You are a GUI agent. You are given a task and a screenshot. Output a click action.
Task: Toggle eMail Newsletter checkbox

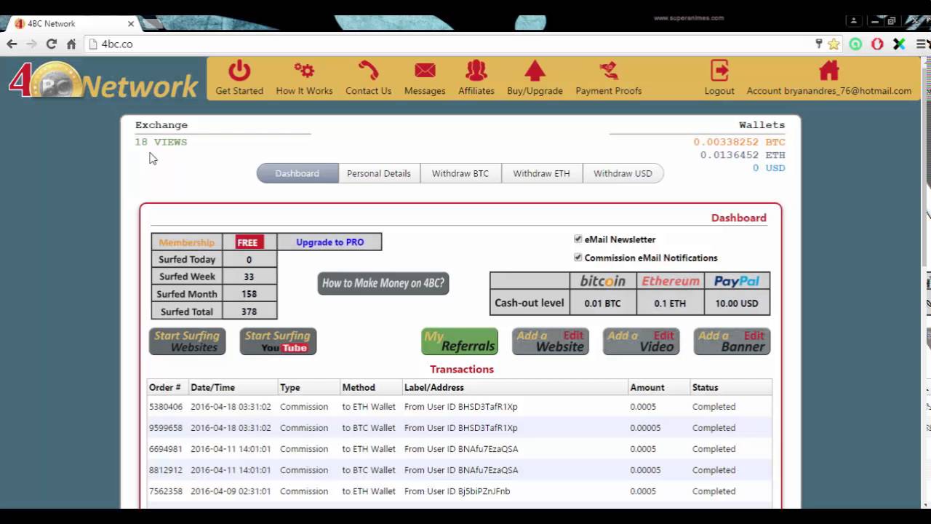point(578,239)
